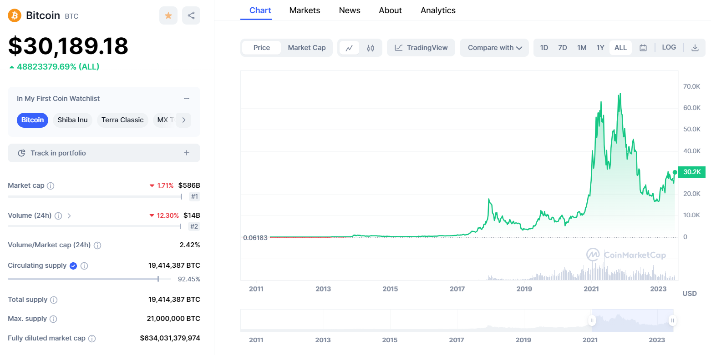Open the Chart tab
711x355 pixels.
tap(260, 10)
